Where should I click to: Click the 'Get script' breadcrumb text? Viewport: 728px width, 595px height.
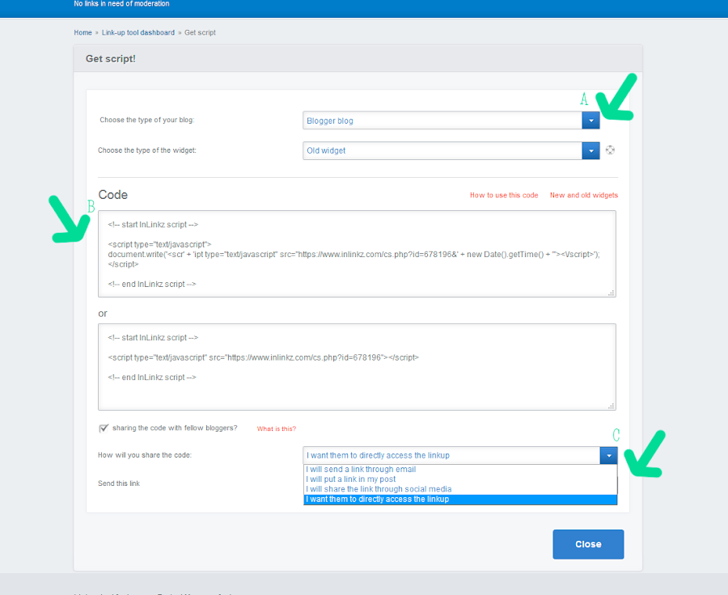[200, 32]
